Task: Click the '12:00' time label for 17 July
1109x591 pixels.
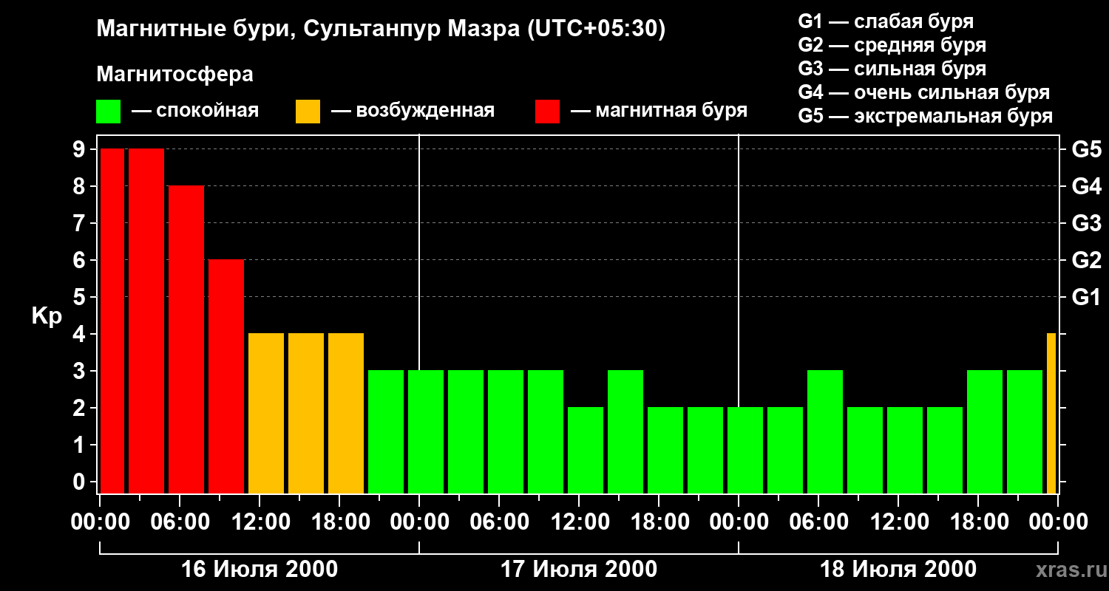Action: pos(579,522)
